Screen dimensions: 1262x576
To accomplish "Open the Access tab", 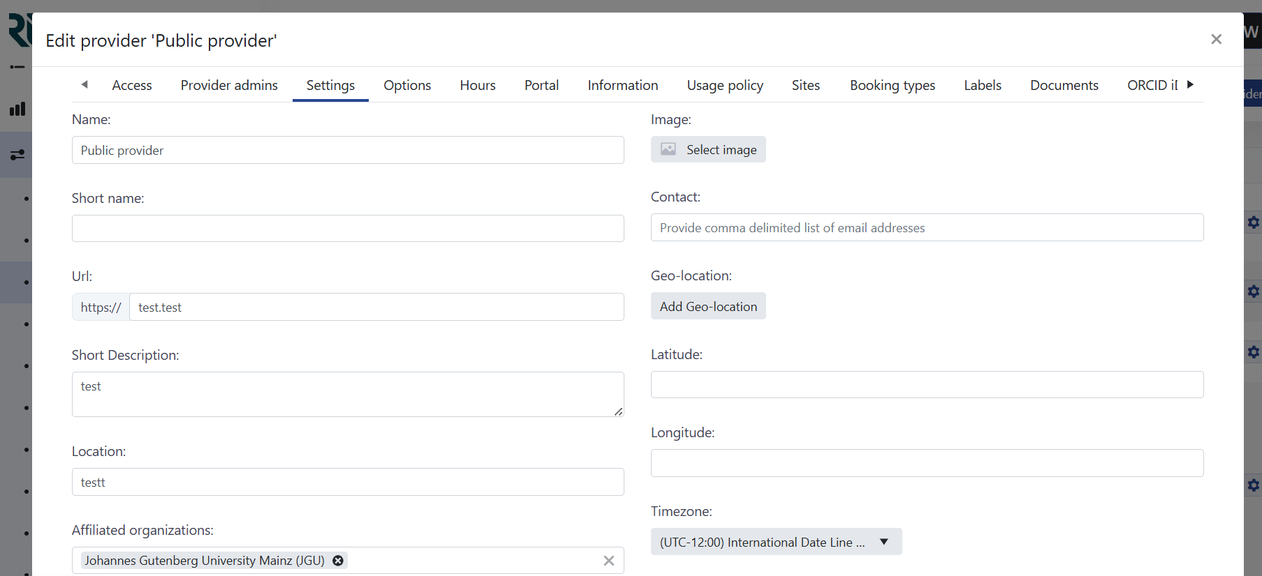I will coord(132,85).
